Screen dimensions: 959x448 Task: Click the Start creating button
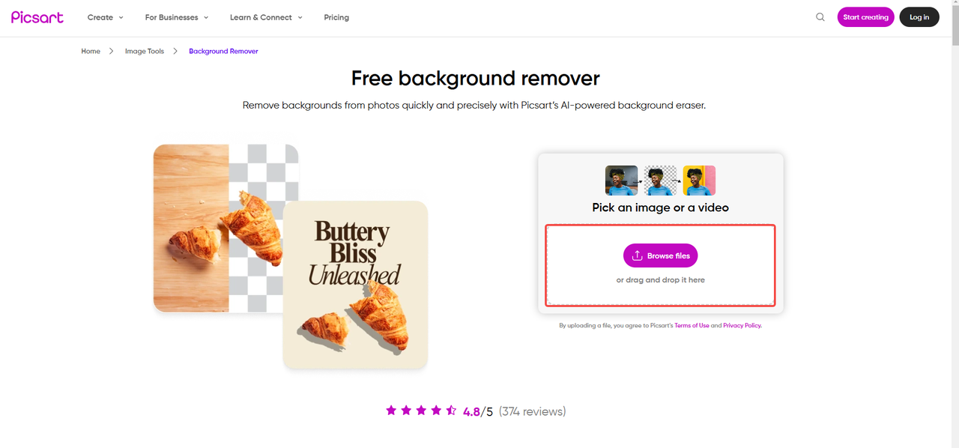coord(865,17)
